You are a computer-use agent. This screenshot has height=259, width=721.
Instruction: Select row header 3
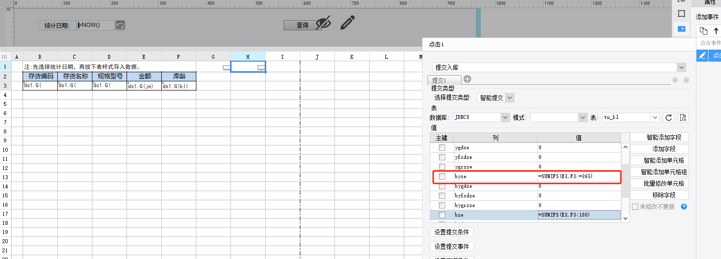[x=5, y=86]
